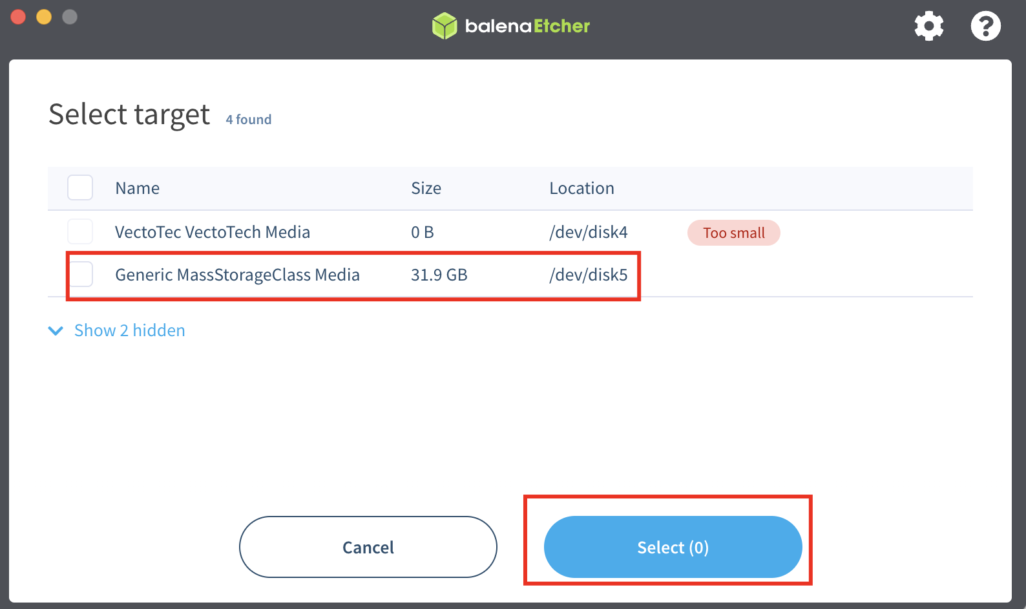Click the Location column header
1026x609 pixels.
581,188
